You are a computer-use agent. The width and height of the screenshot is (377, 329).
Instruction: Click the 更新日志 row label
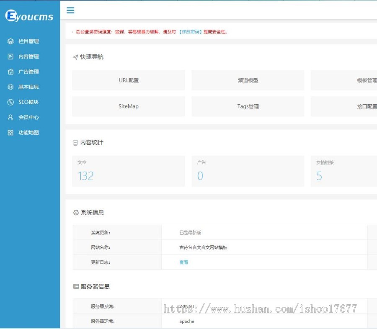tap(101, 262)
